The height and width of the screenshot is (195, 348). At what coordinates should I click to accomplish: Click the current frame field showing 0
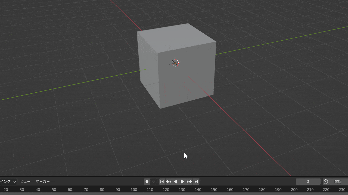pos(308,181)
